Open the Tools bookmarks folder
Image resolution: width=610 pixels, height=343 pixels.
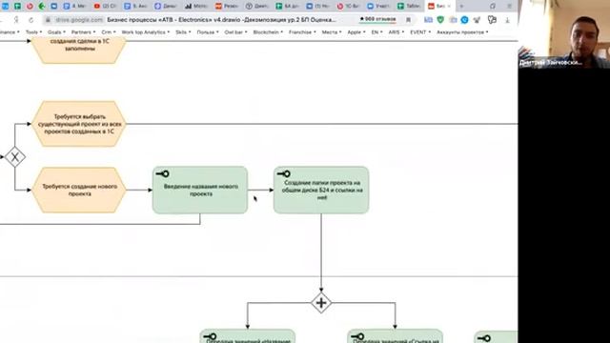34,31
